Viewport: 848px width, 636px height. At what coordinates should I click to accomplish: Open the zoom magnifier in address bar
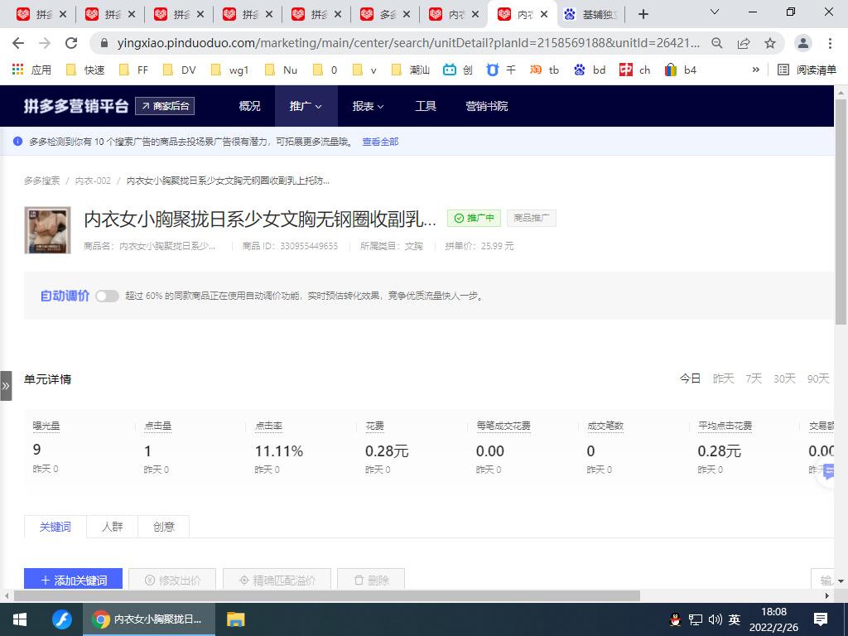[x=717, y=43]
